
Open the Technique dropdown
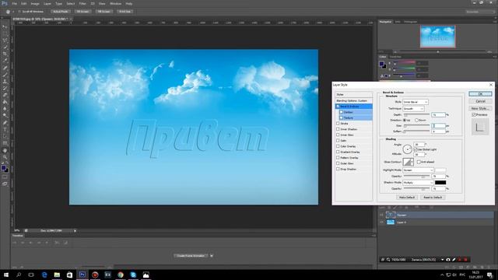(413, 109)
